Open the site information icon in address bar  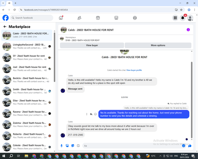tap(21, 10)
